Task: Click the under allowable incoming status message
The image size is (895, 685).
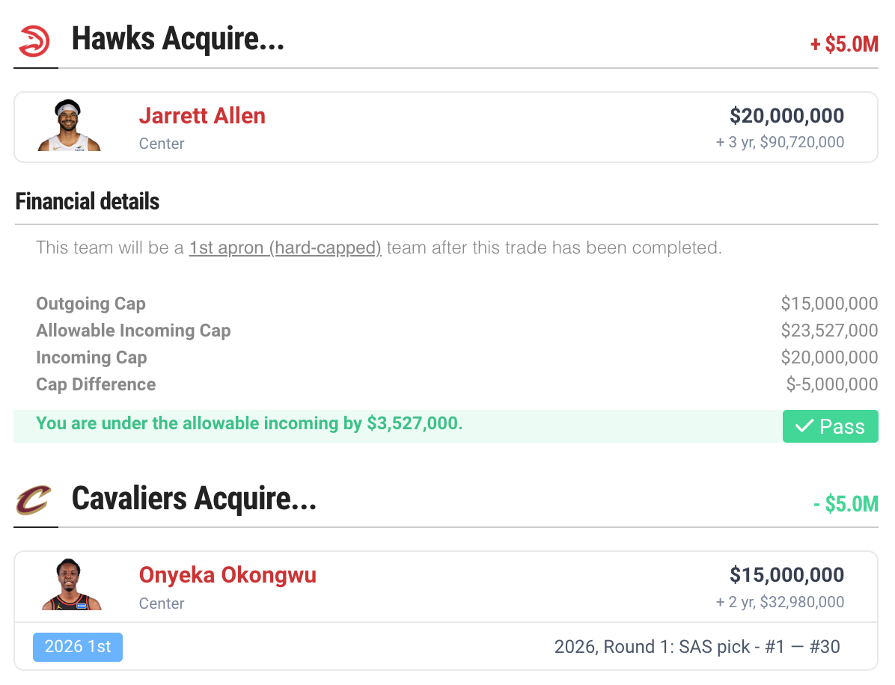Action: click(x=249, y=423)
